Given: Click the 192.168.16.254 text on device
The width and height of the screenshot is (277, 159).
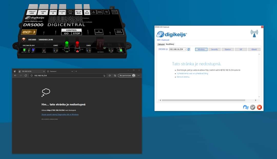Looking at the screenshot, I should (x=28, y=46).
